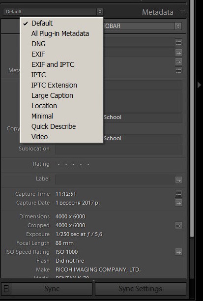This screenshot has height=301, width=203.
Task: Click the topmost list icon below preset dropdown
Action: (178, 43)
